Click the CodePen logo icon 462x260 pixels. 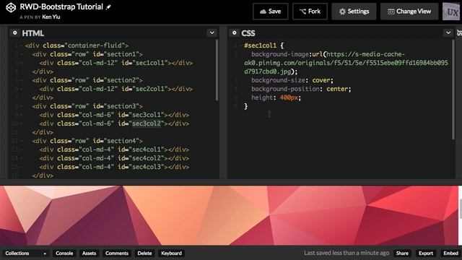(11, 8)
